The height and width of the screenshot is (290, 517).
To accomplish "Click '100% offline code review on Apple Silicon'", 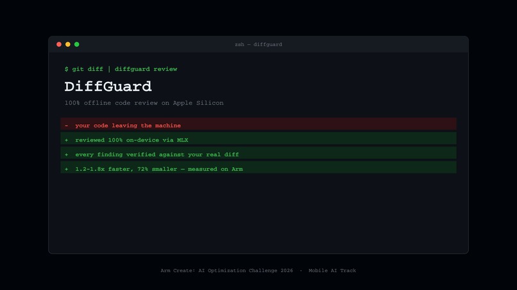I will [x=144, y=103].
